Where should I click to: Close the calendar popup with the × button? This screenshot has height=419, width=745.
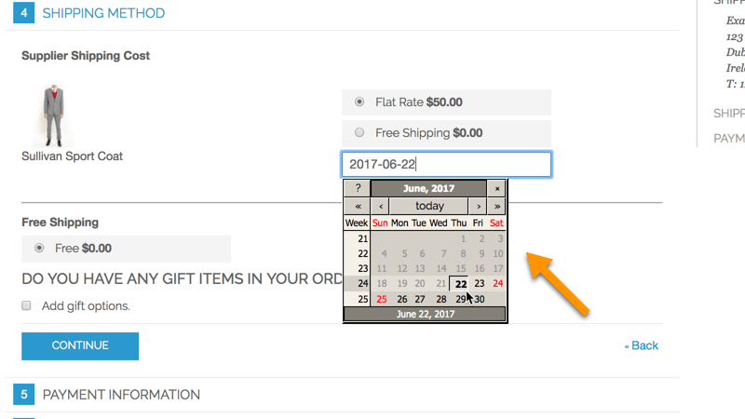pyautogui.click(x=497, y=188)
